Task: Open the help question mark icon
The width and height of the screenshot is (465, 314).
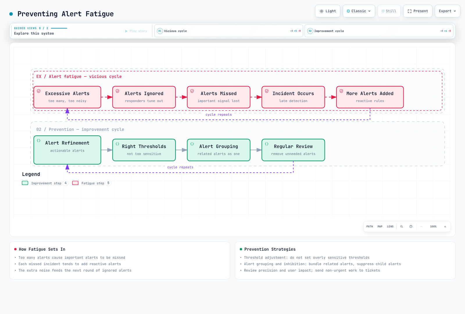Action: pyautogui.click(x=411, y=226)
